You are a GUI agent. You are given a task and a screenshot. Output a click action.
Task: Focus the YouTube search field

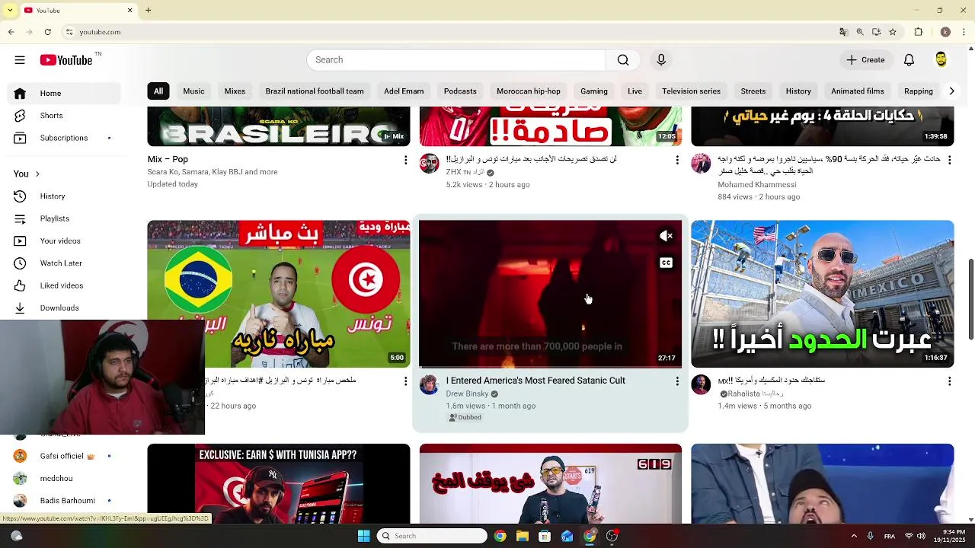456,60
